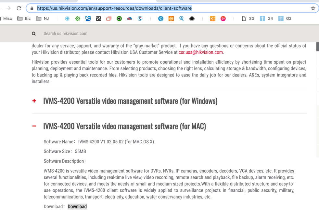Open the Misc bookmarks folder
Screen dimensions: 319x217
point(6,18)
